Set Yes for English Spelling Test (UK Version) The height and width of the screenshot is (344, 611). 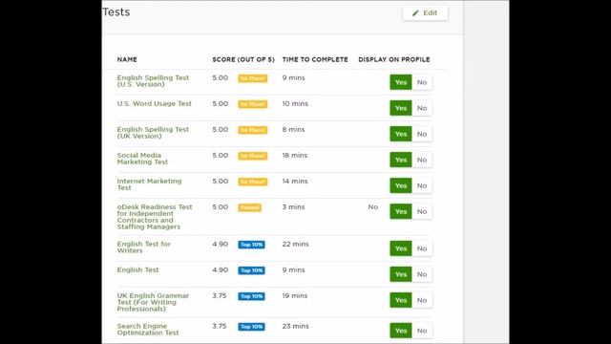[401, 134]
